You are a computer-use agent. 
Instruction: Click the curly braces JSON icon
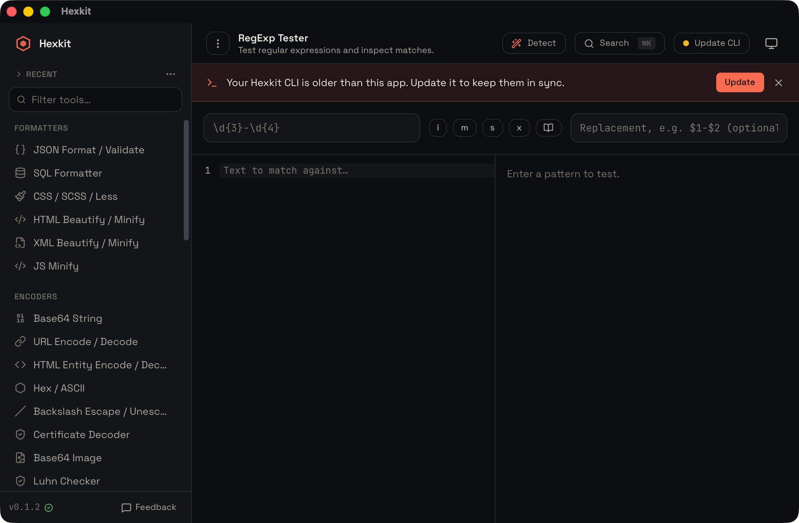click(x=20, y=150)
